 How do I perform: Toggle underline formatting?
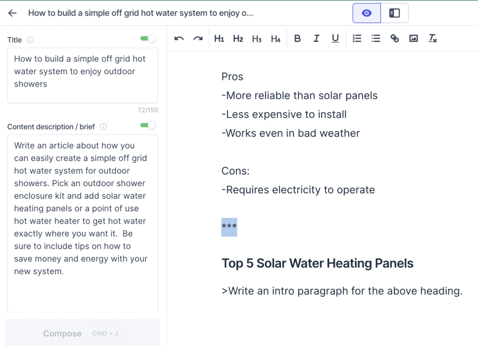tap(335, 38)
